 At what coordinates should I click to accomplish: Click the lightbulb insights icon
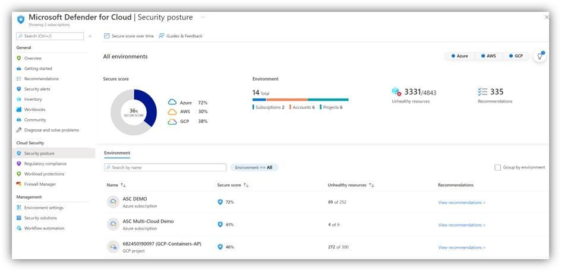click(540, 56)
